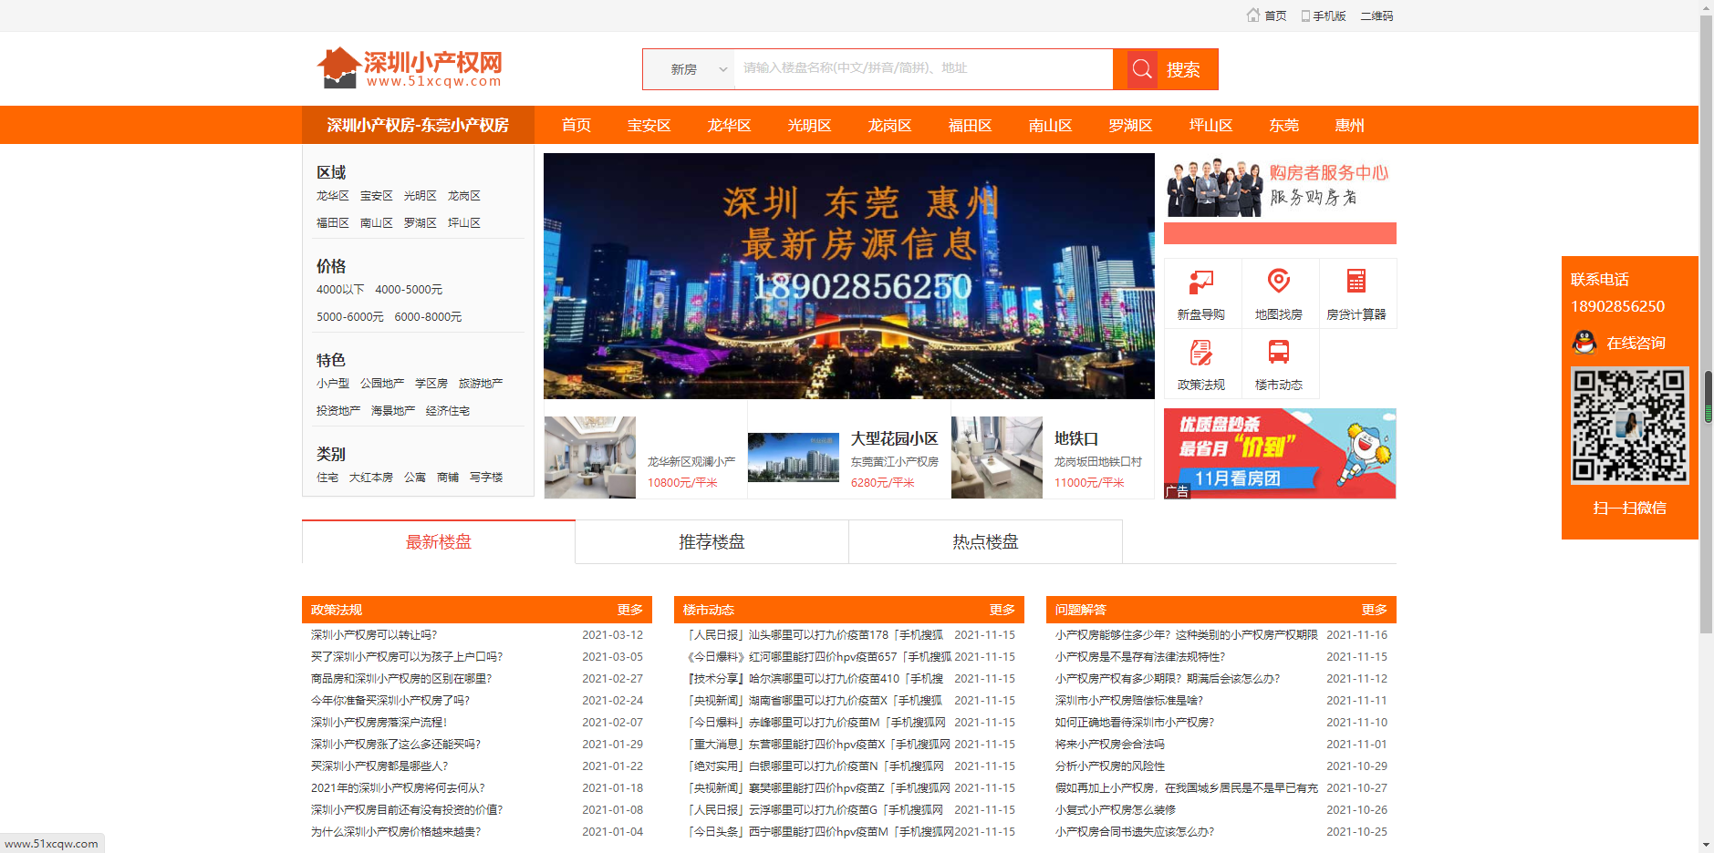The width and height of the screenshot is (1714, 853).
Task: Select the 4000-5000元 price filter
Action: 409,290
